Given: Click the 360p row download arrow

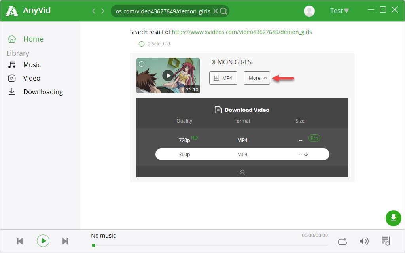Looking at the screenshot, I should tap(306, 154).
